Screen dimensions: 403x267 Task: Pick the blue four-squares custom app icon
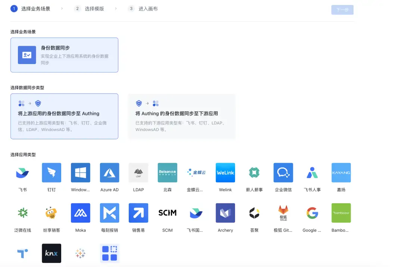109,253
